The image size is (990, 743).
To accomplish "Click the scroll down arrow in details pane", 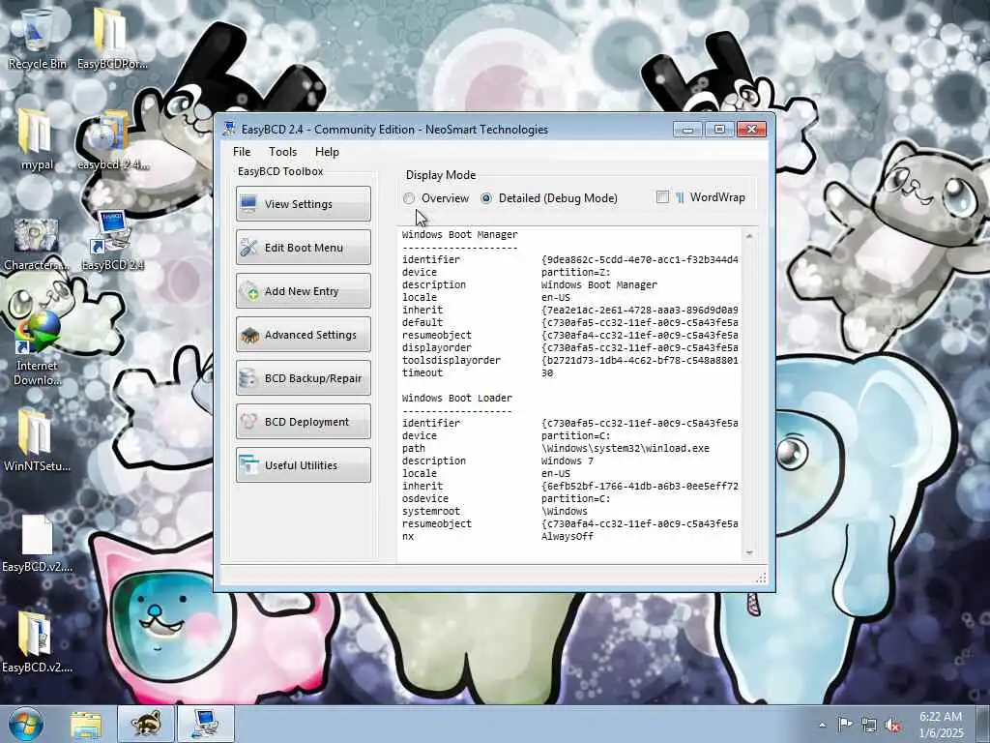I will point(749,552).
